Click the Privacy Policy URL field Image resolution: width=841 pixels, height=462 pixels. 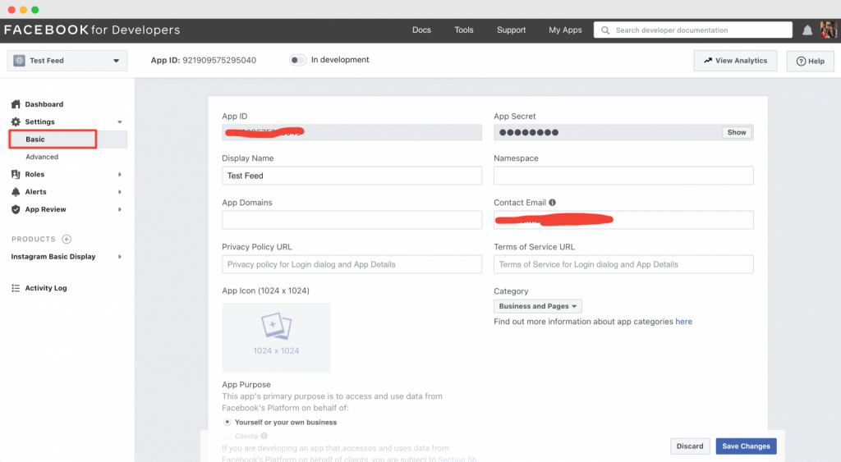pyautogui.click(x=352, y=264)
